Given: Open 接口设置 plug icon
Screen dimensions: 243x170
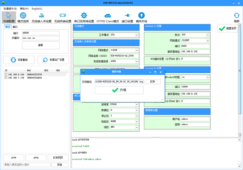Looking at the screenshot, I should 127,15.
